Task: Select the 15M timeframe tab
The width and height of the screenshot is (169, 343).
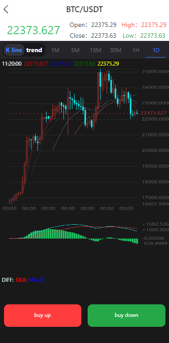Action: 96,50
